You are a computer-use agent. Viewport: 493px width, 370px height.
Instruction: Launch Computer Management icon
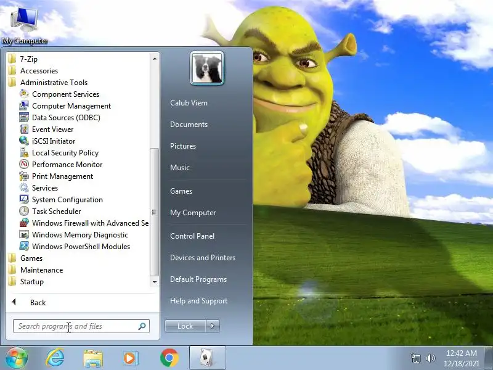[24, 105]
